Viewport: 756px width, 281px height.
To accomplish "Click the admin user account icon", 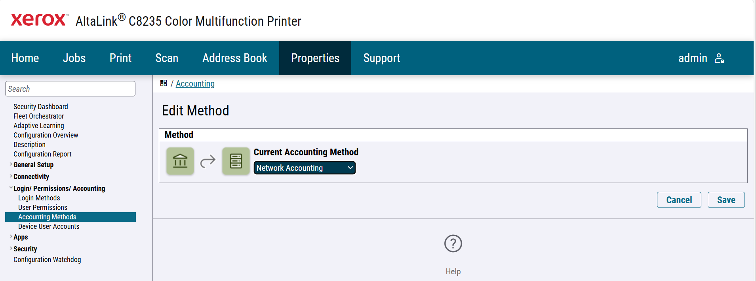I will [x=719, y=58].
